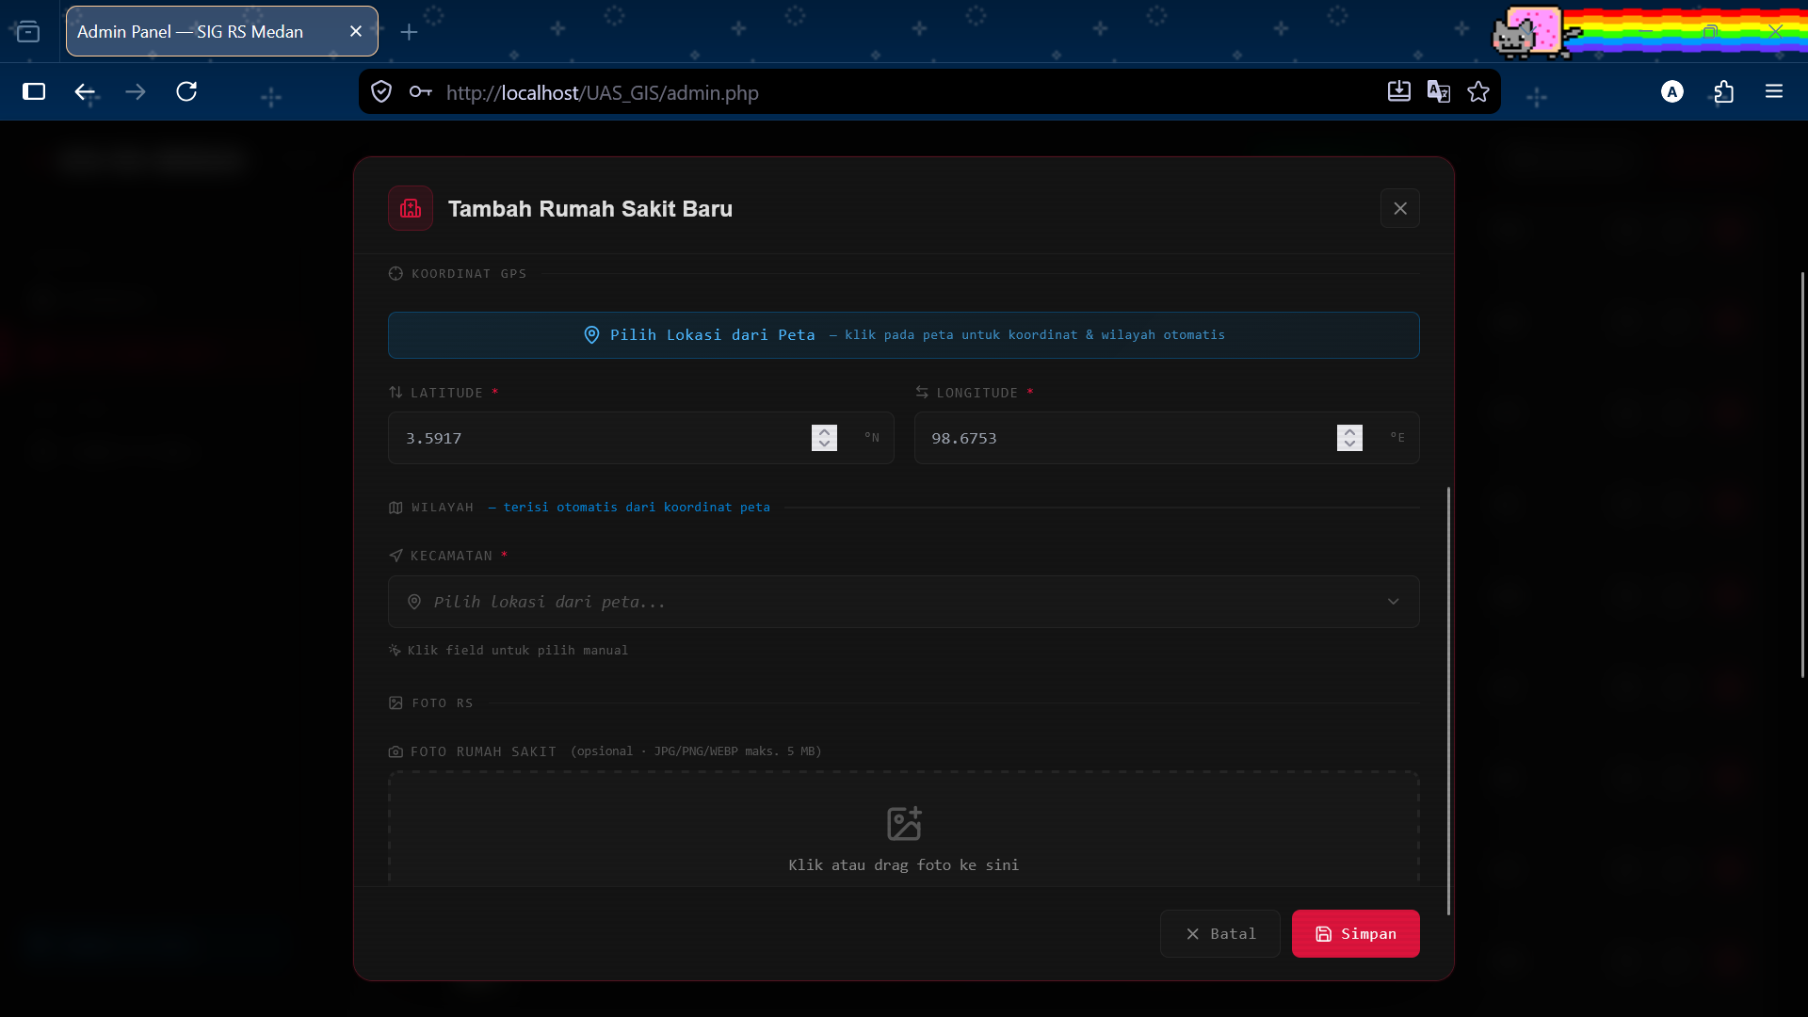Click the Koordinat GPS crosshair icon
This screenshot has height=1017, width=1808.
pos(395,274)
